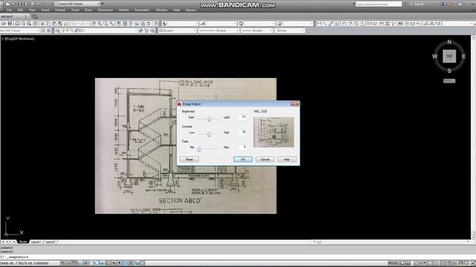The image size is (476, 267).
Task: Click the Linear Dimension tool icon
Action: (x=319, y=24)
